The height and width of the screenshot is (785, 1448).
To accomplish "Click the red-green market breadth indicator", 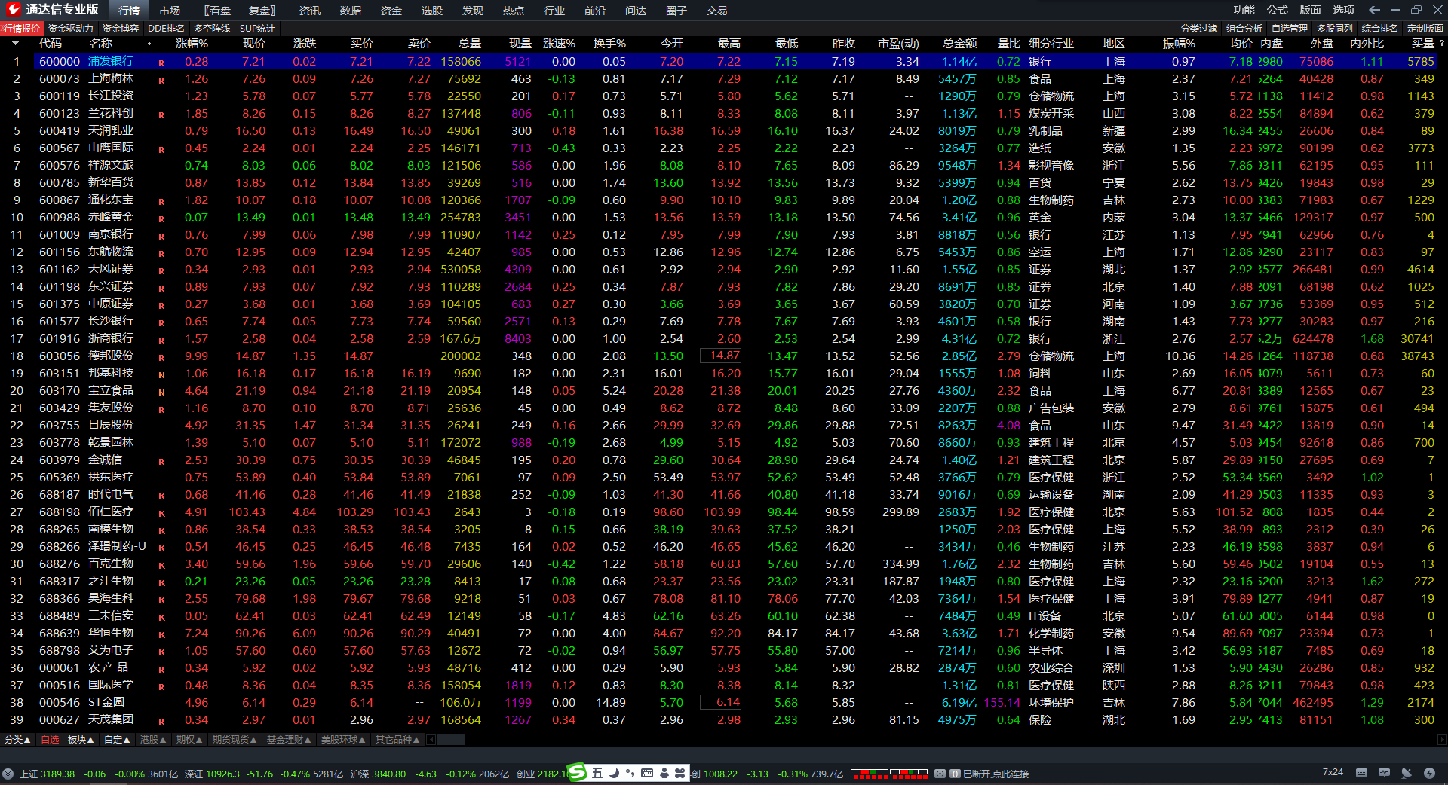I will pos(889,773).
